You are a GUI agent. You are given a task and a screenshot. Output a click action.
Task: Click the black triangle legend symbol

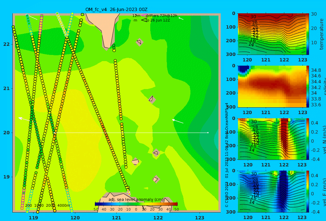[144, 20]
